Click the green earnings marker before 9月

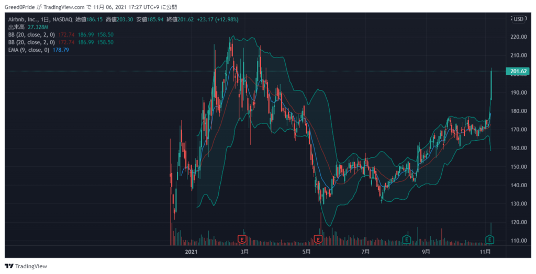406,239
